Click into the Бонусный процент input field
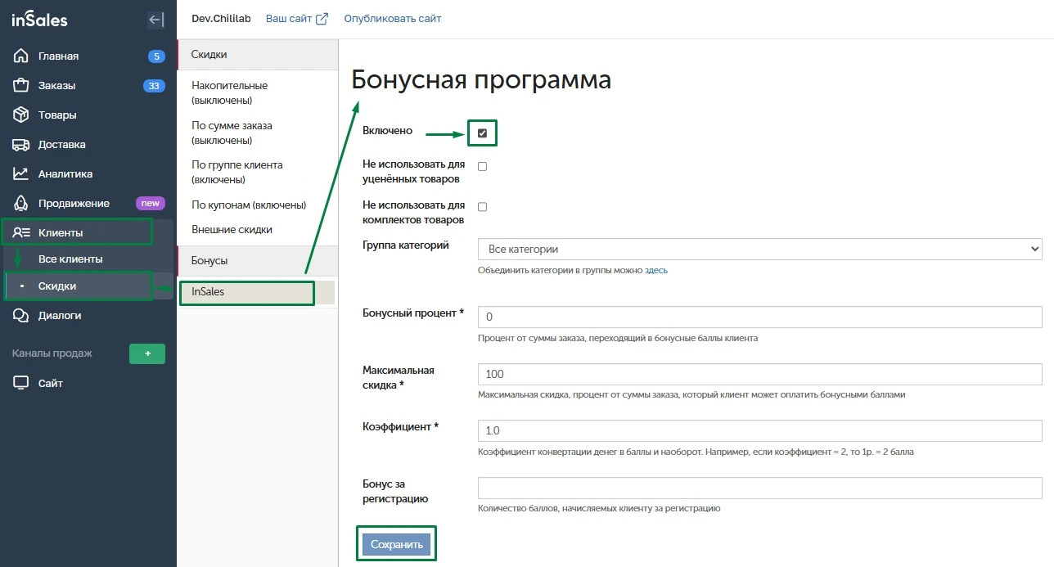This screenshot has width=1054, height=567. [x=759, y=317]
